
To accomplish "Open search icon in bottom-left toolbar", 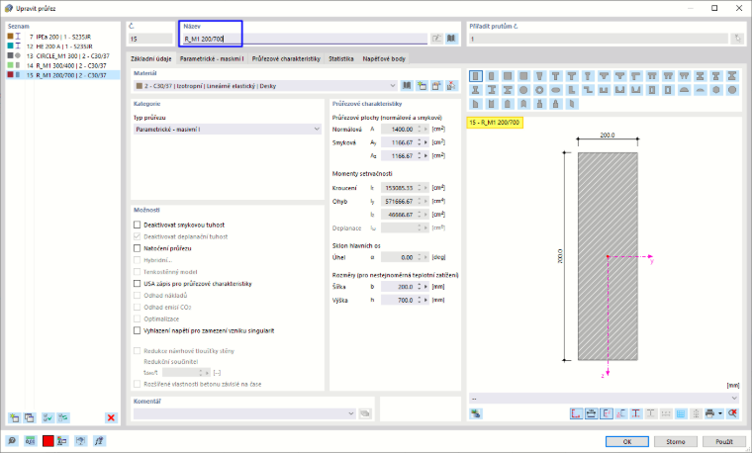I will (x=12, y=440).
